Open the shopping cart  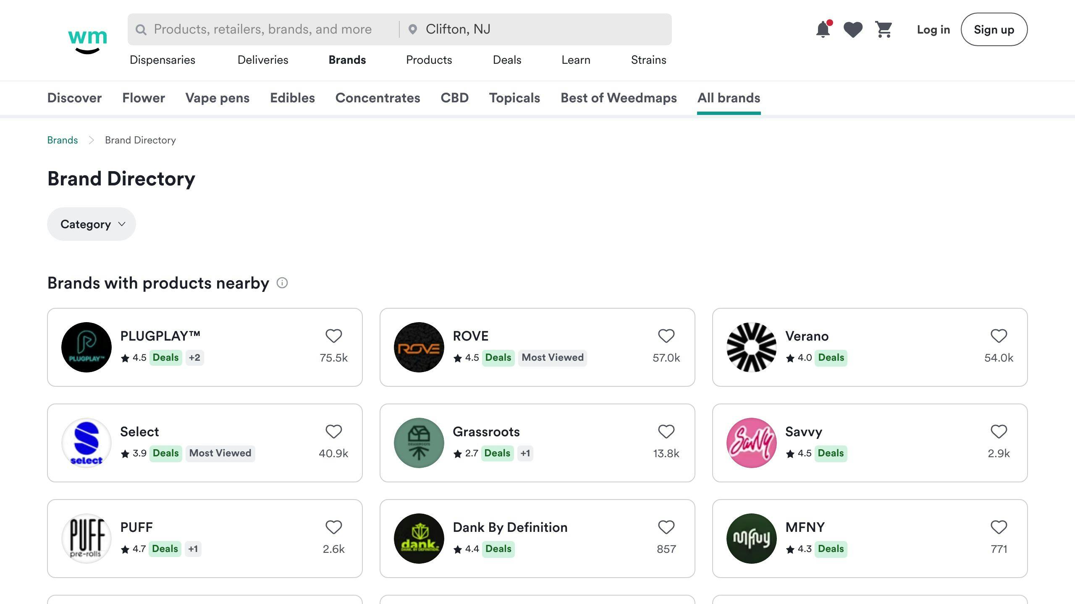[884, 29]
